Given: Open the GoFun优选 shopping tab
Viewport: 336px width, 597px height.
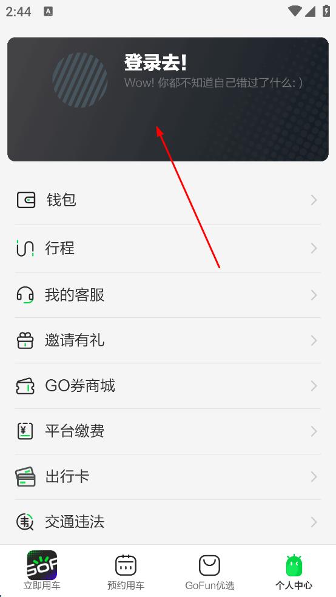Looking at the screenshot, I should coord(210,570).
